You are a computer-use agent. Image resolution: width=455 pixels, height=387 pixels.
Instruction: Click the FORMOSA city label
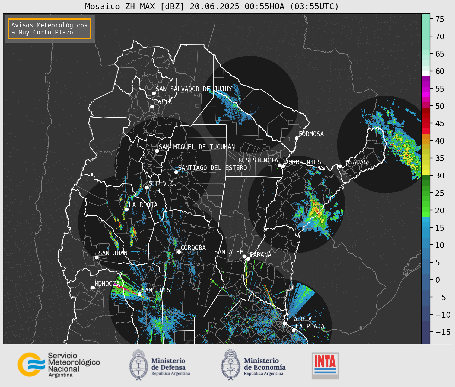click(x=311, y=134)
